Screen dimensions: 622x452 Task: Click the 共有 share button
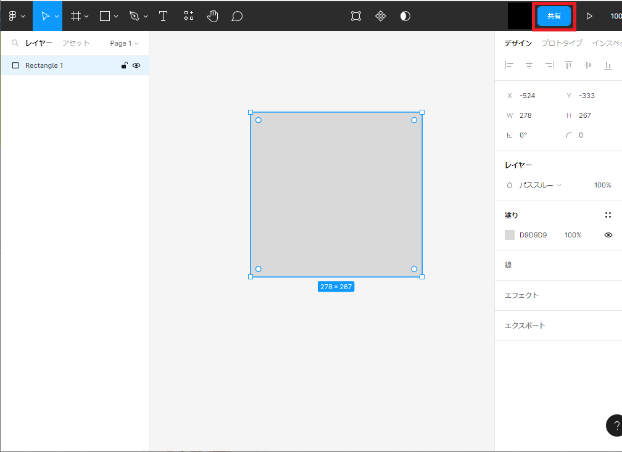554,16
